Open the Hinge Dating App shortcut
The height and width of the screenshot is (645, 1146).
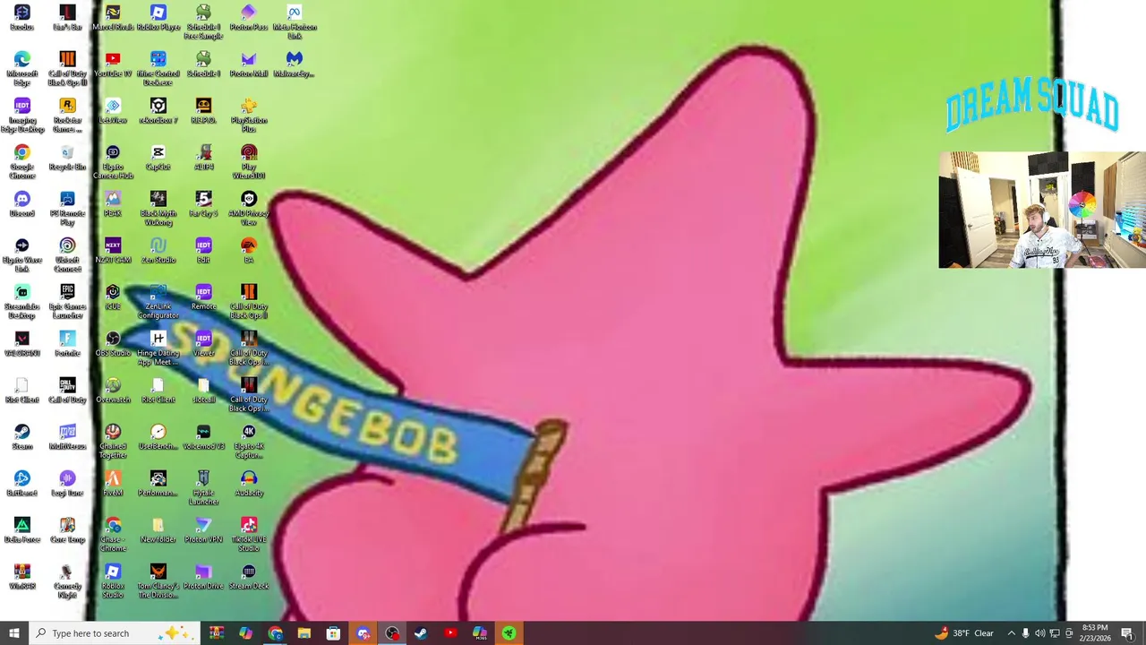click(x=158, y=348)
